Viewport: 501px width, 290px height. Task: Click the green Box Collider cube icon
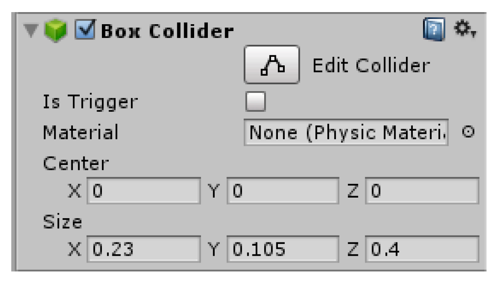tap(55, 31)
